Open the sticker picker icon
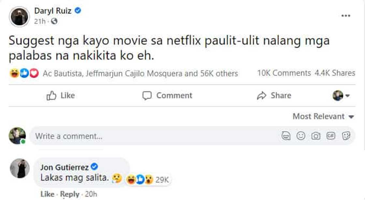Image resolution: width=365 pixels, height=200 pixels. tap(346, 136)
